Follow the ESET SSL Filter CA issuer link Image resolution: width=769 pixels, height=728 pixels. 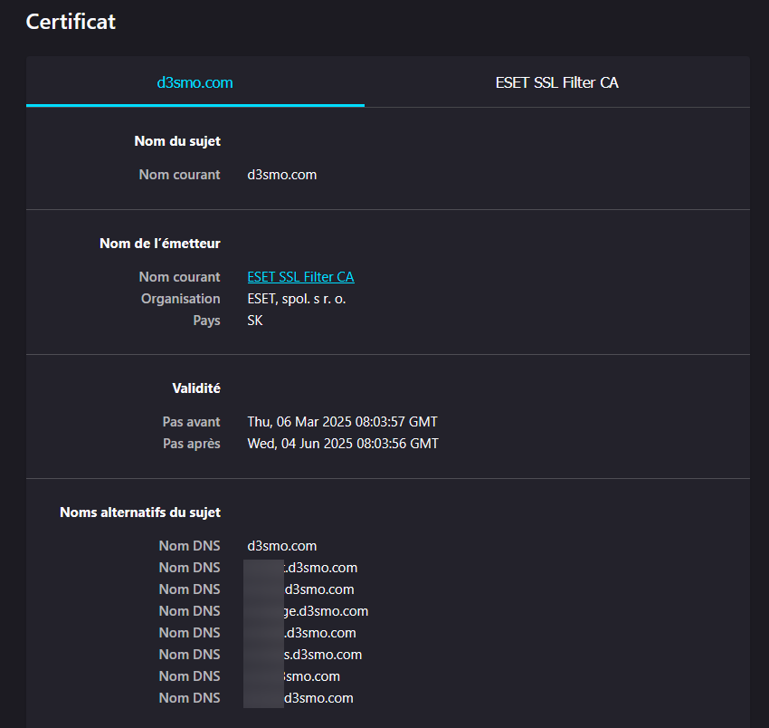(x=300, y=277)
